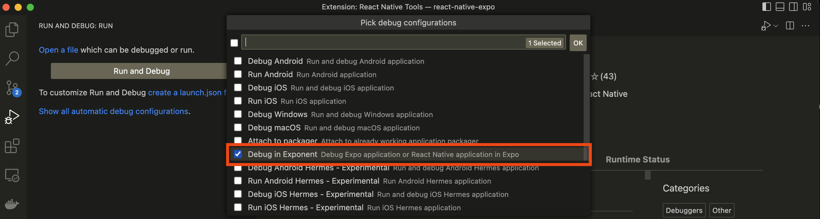
Task: Check the Debug Windows configuration
Action: pos(238,114)
